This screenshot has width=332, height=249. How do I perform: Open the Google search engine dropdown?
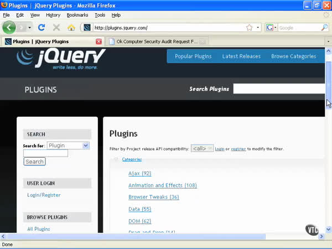(271, 27)
